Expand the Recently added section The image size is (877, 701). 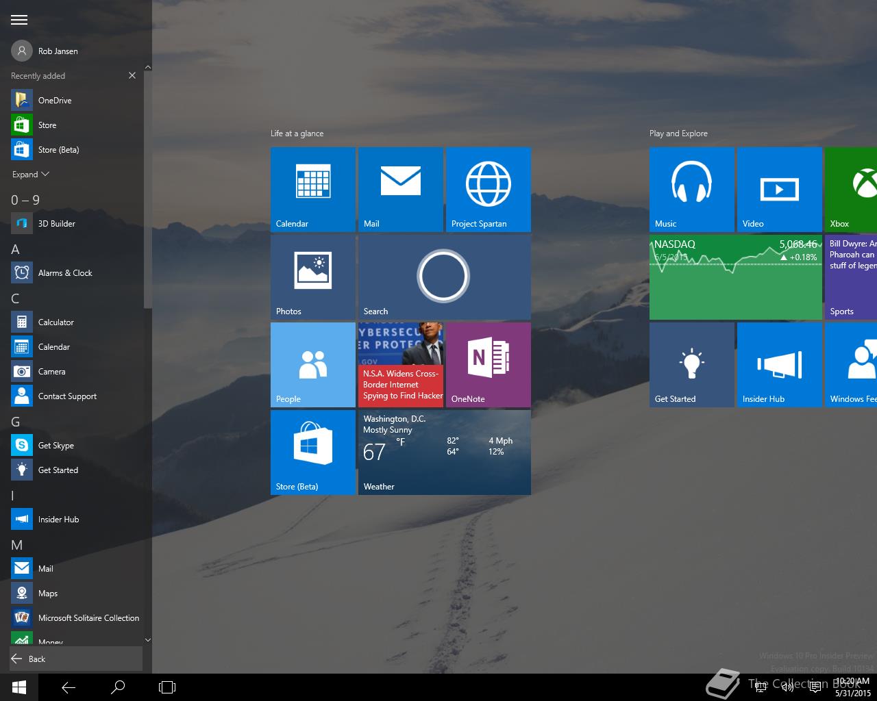pyautogui.click(x=31, y=175)
